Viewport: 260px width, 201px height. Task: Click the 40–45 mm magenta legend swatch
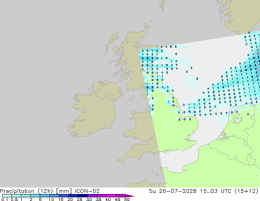click(111, 196)
